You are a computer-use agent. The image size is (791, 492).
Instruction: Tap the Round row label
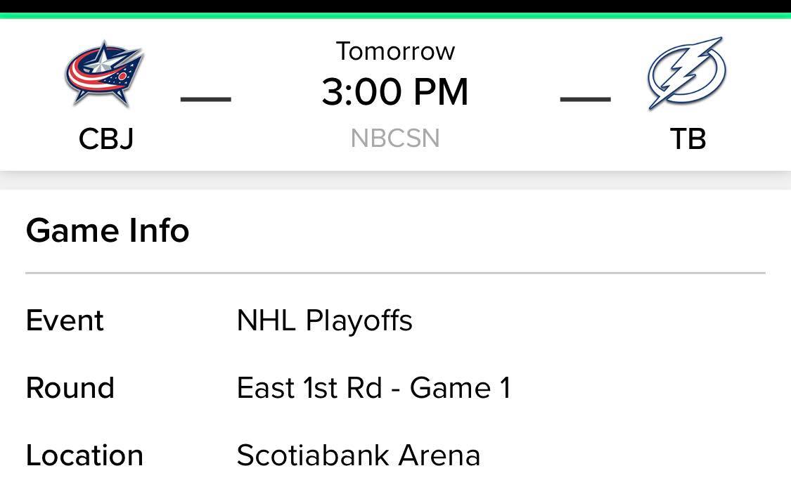click(70, 388)
